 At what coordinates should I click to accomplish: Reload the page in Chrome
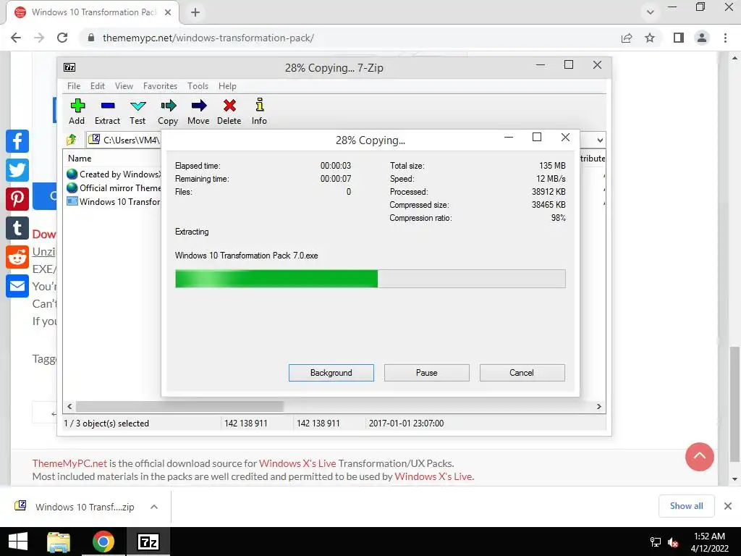(x=62, y=38)
